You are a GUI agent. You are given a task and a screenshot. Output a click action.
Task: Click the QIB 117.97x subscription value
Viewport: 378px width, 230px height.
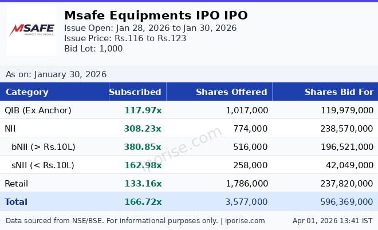coord(143,110)
